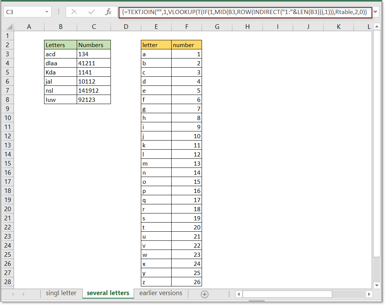Select the 'letter' header cell in E2

[x=156, y=44]
